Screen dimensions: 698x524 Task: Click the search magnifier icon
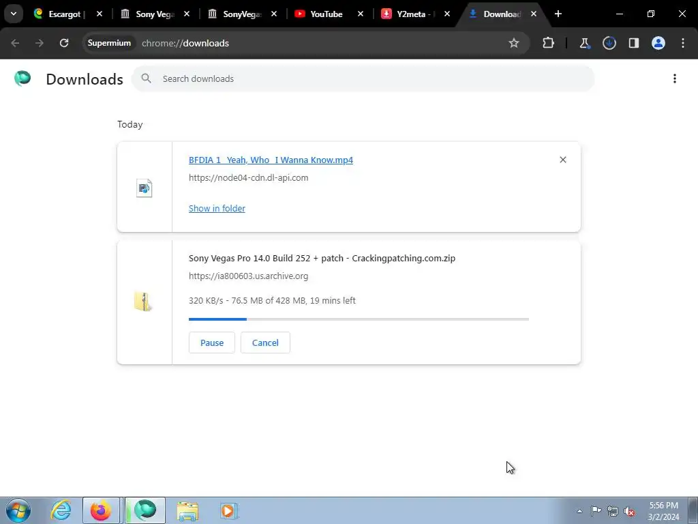coord(146,78)
